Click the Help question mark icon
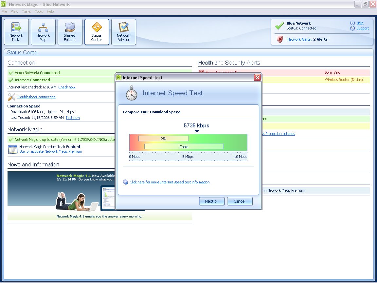 point(352,23)
